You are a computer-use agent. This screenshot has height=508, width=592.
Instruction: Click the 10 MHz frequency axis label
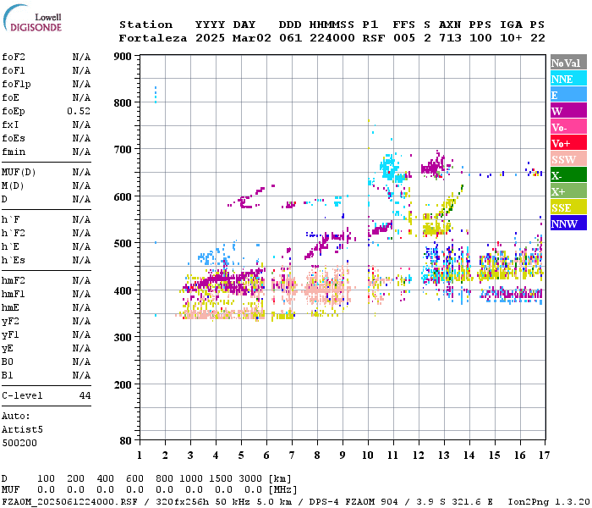click(x=368, y=456)
